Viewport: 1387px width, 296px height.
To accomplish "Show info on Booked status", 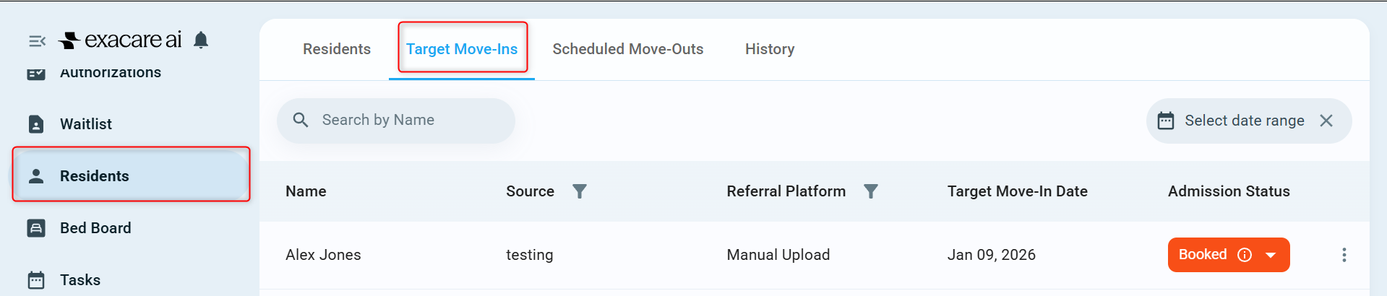I will pos(1245,255).
